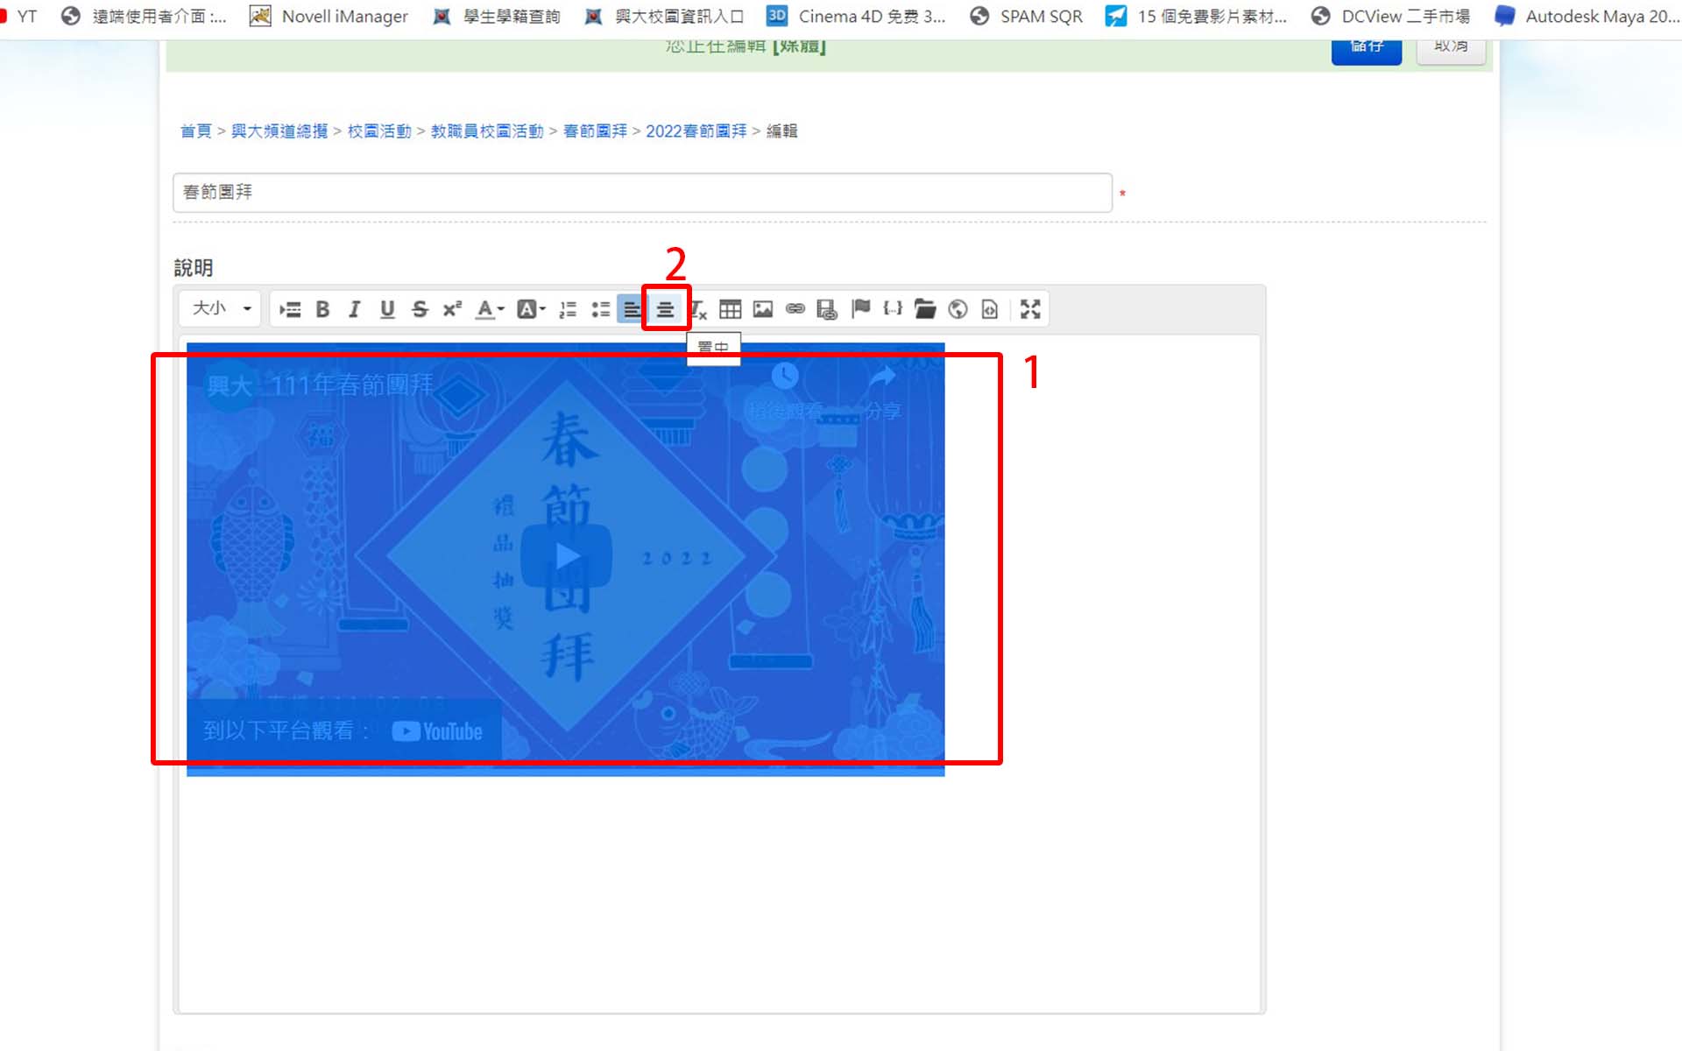The height and width of the screenshot is (1051, 1682).
Task: Go to 校園活動 breadcrumb link
Action: (x=379, y=131)
